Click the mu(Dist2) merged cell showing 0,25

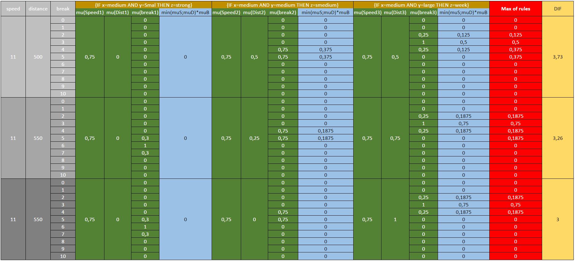click(254, 138)
